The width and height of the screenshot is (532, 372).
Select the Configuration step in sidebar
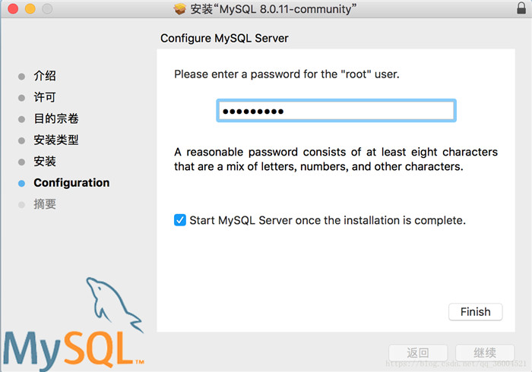(x=71, y=183)
